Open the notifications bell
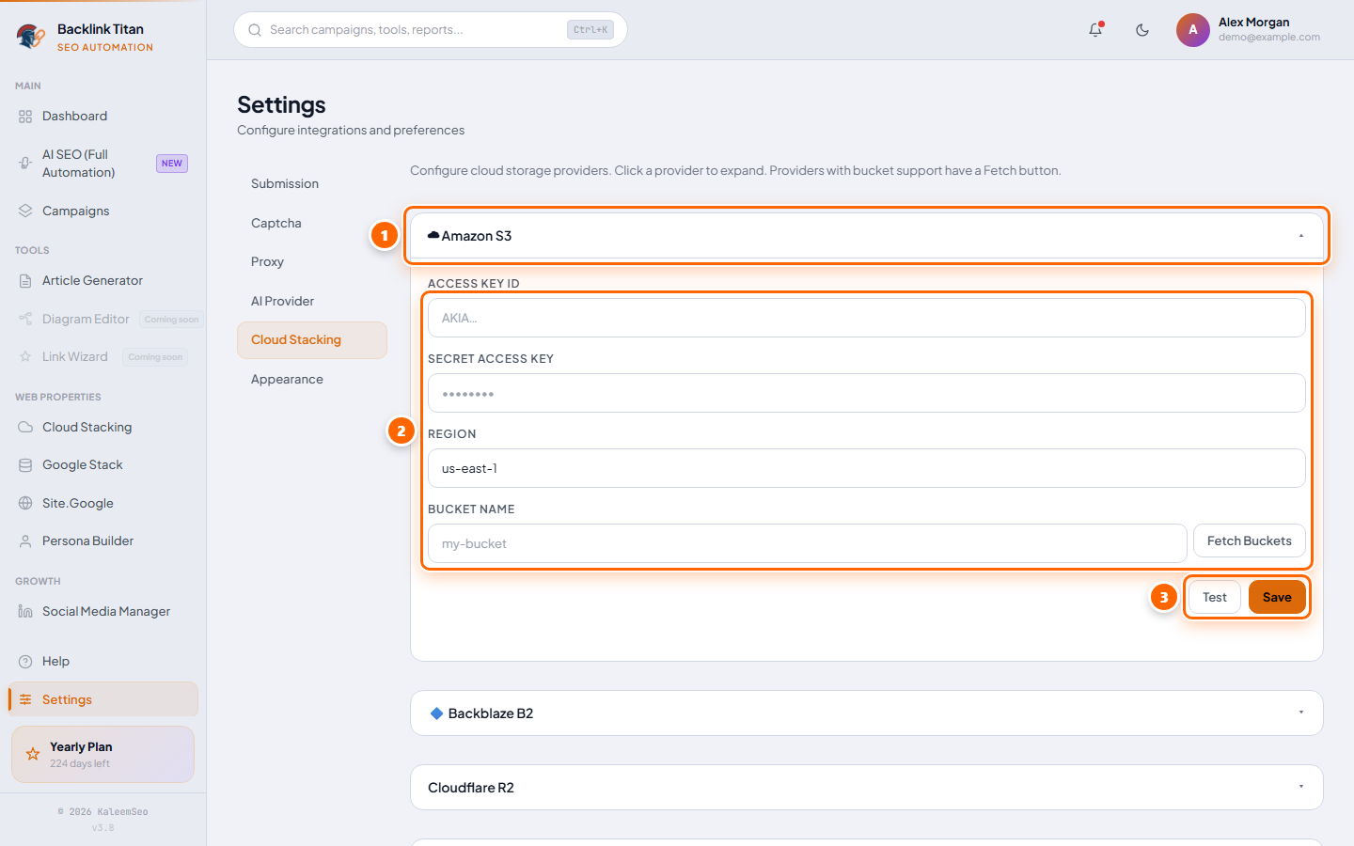 pyautogui.click(x=1095, y=30)
